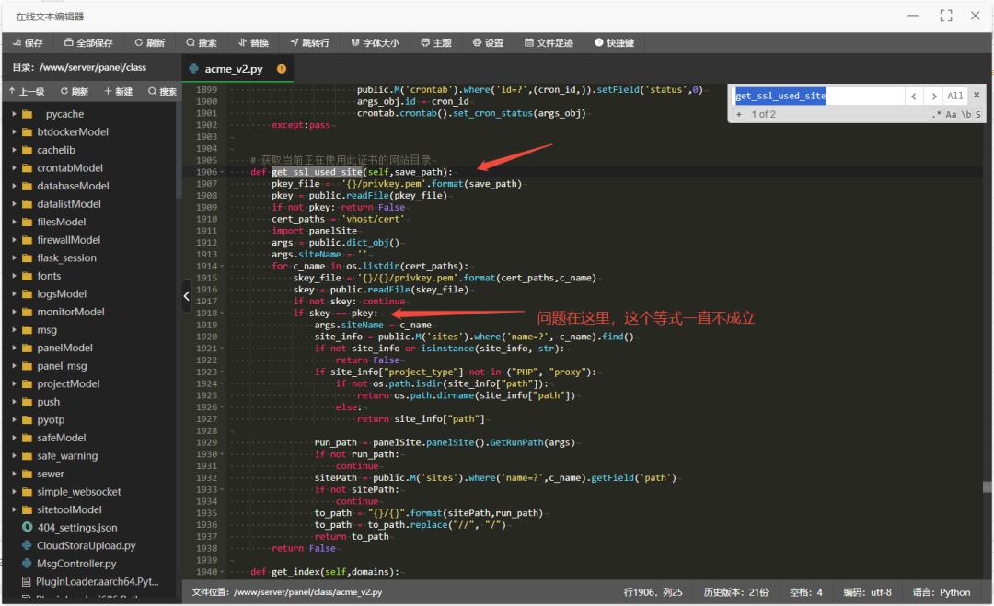Expand the filesModel folder
Image resolution: width=994 pixels, height=606 pixels.
pos(14,222)
